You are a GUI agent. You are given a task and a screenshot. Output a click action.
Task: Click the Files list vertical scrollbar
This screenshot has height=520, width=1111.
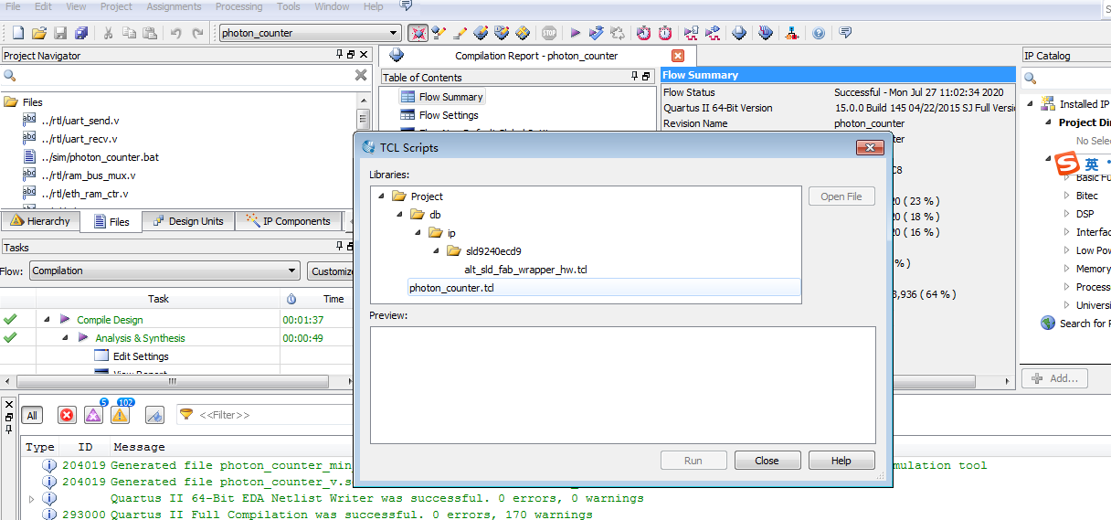[x=363, y=120]
